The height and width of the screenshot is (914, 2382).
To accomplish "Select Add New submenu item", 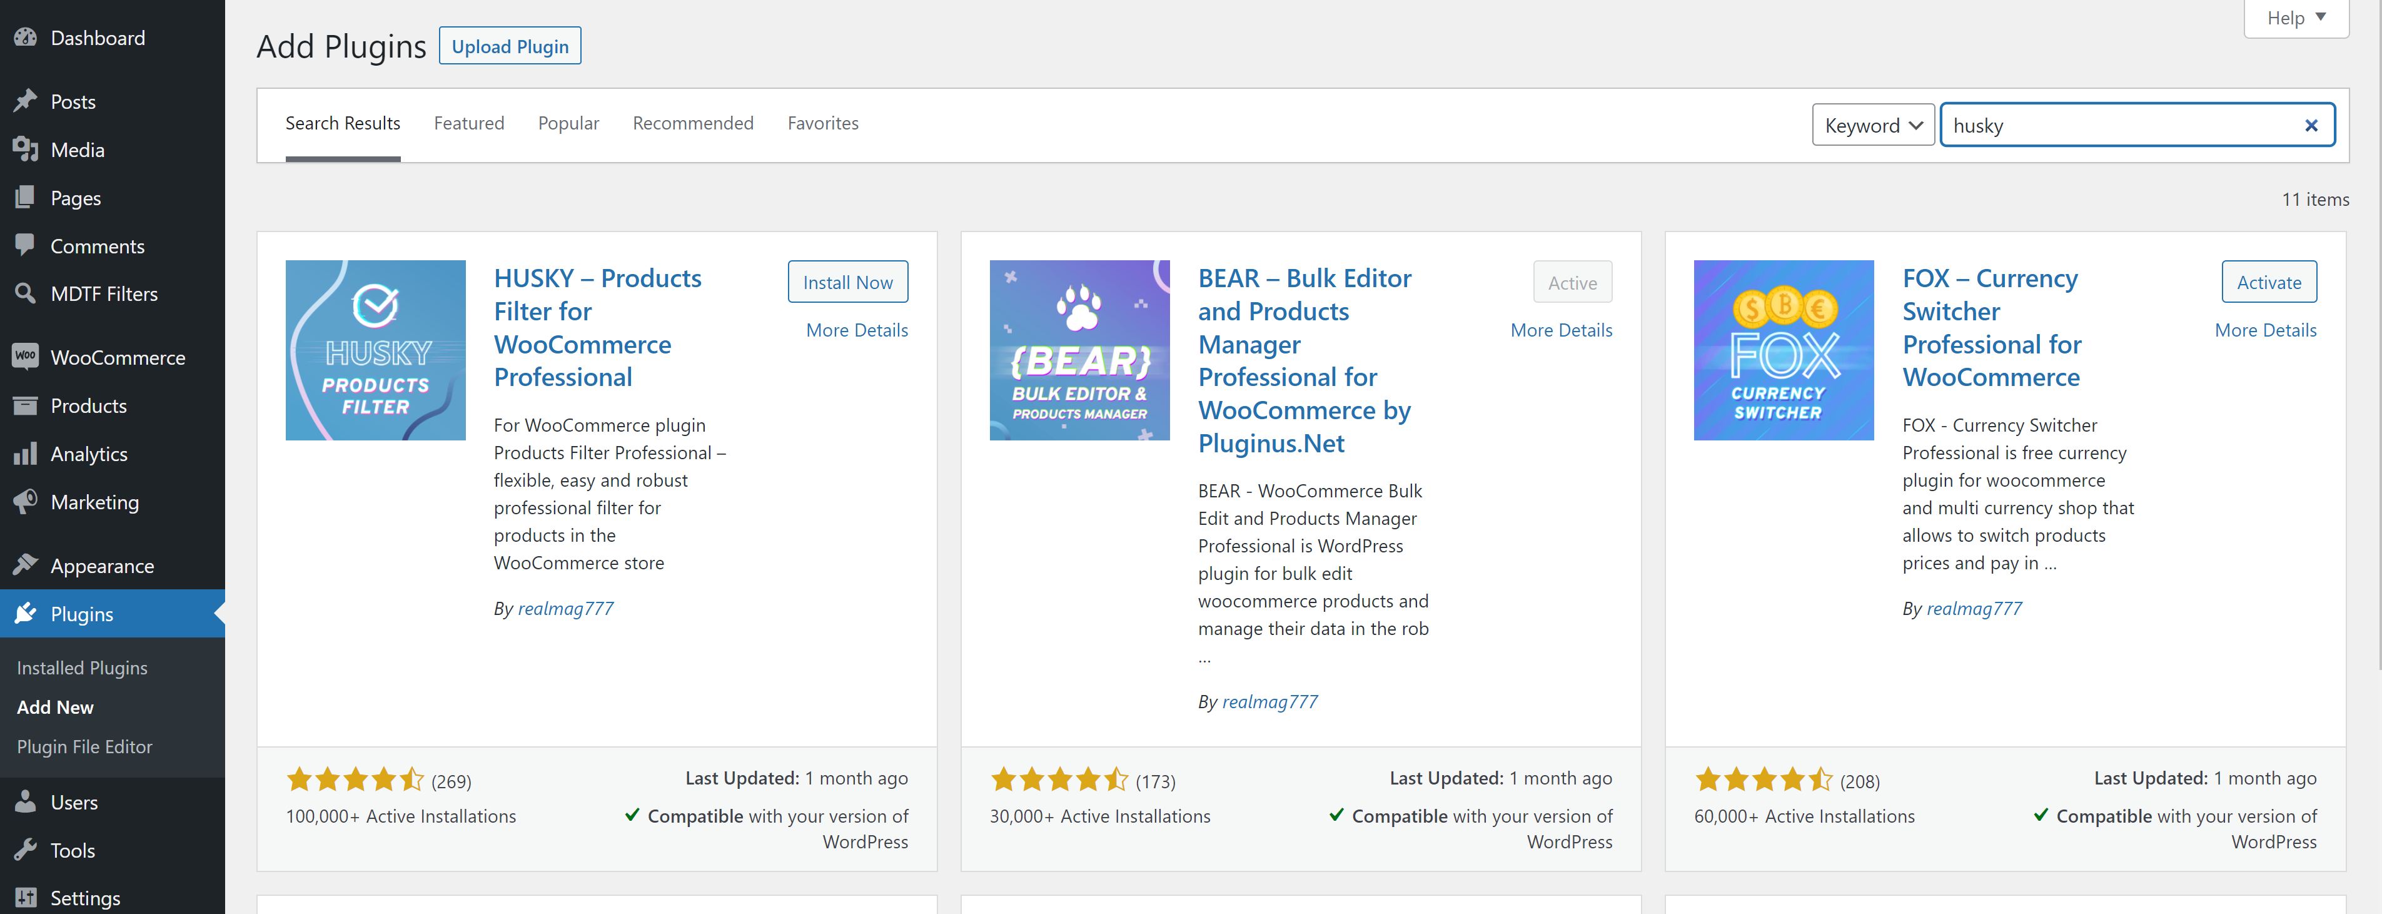I will [x=56, y=707].
